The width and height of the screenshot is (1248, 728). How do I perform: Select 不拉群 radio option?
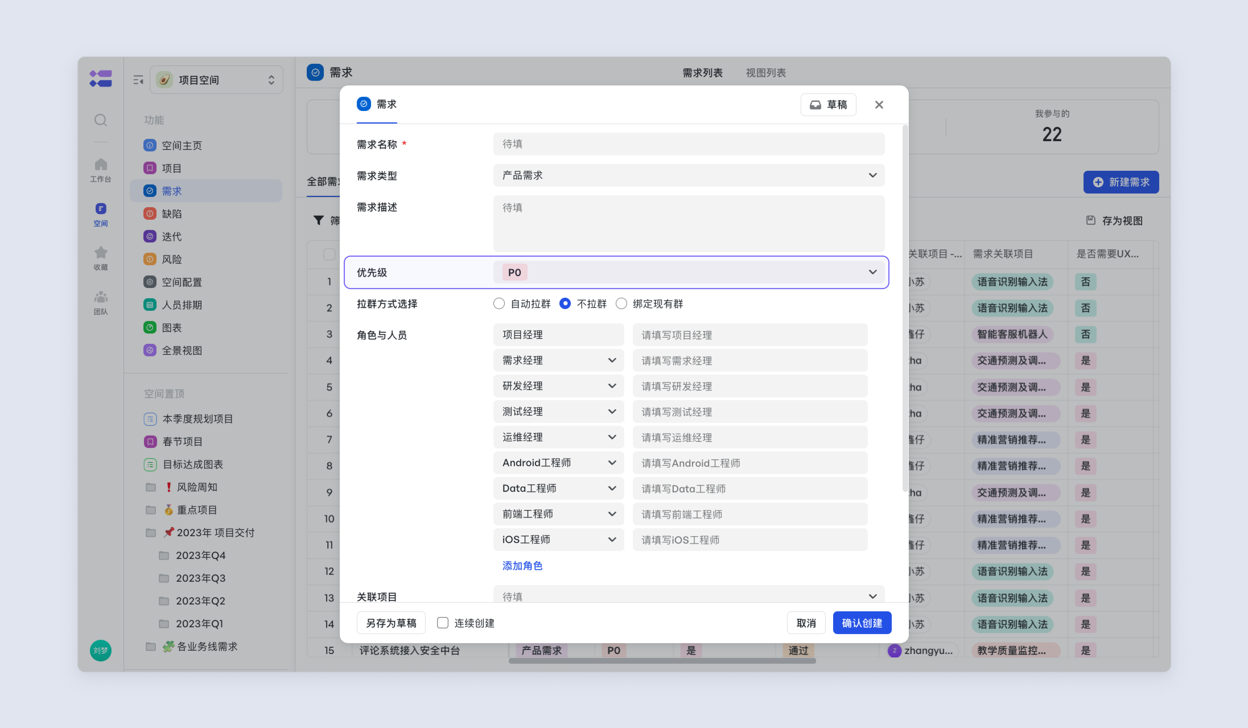pyautogui.click(x=565, y=303)
